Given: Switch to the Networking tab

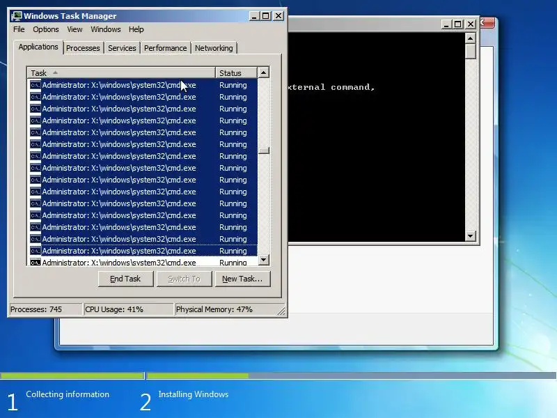Looking at the screenshot, I should click(214, 48).
